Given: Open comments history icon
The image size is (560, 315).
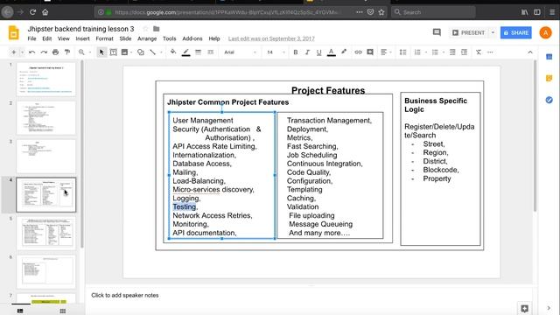Looking at the screenshot, I should pyautogui.click(x=437, y=32).
